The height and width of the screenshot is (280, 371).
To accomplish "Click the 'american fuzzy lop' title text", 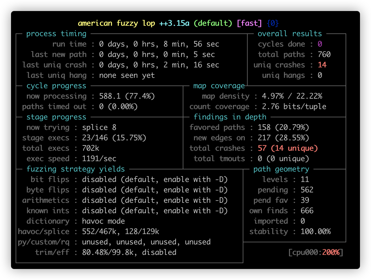I will coord(117,24).
